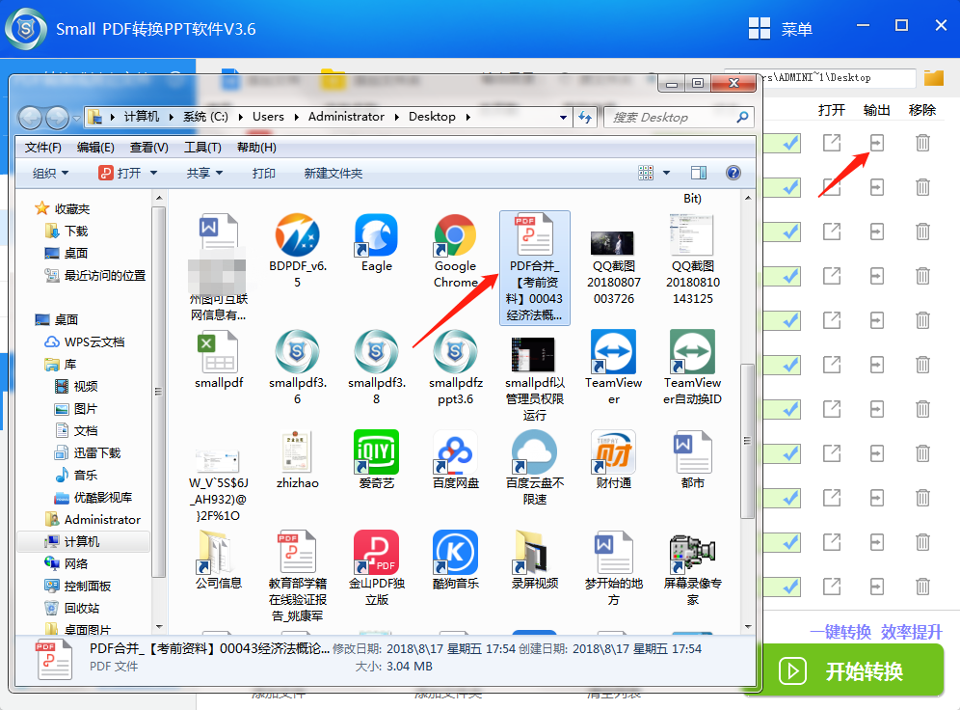Select the 百度云盘不限速 shortcut
960x710 pixels.
click(x=535, y=467)
